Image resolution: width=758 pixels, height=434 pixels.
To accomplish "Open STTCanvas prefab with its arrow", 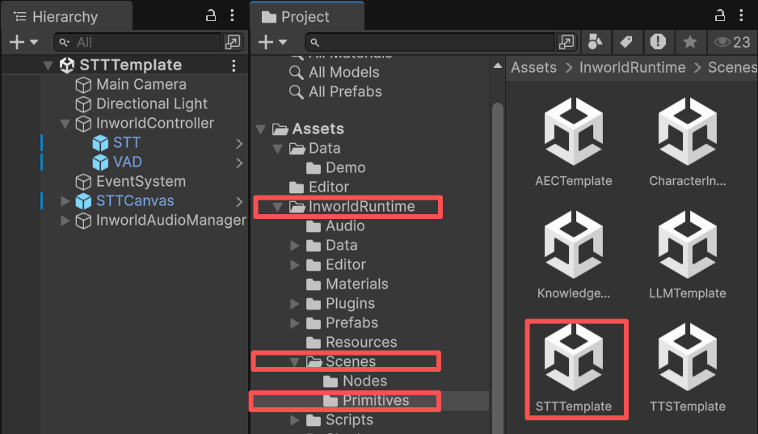I will [239, 201].
